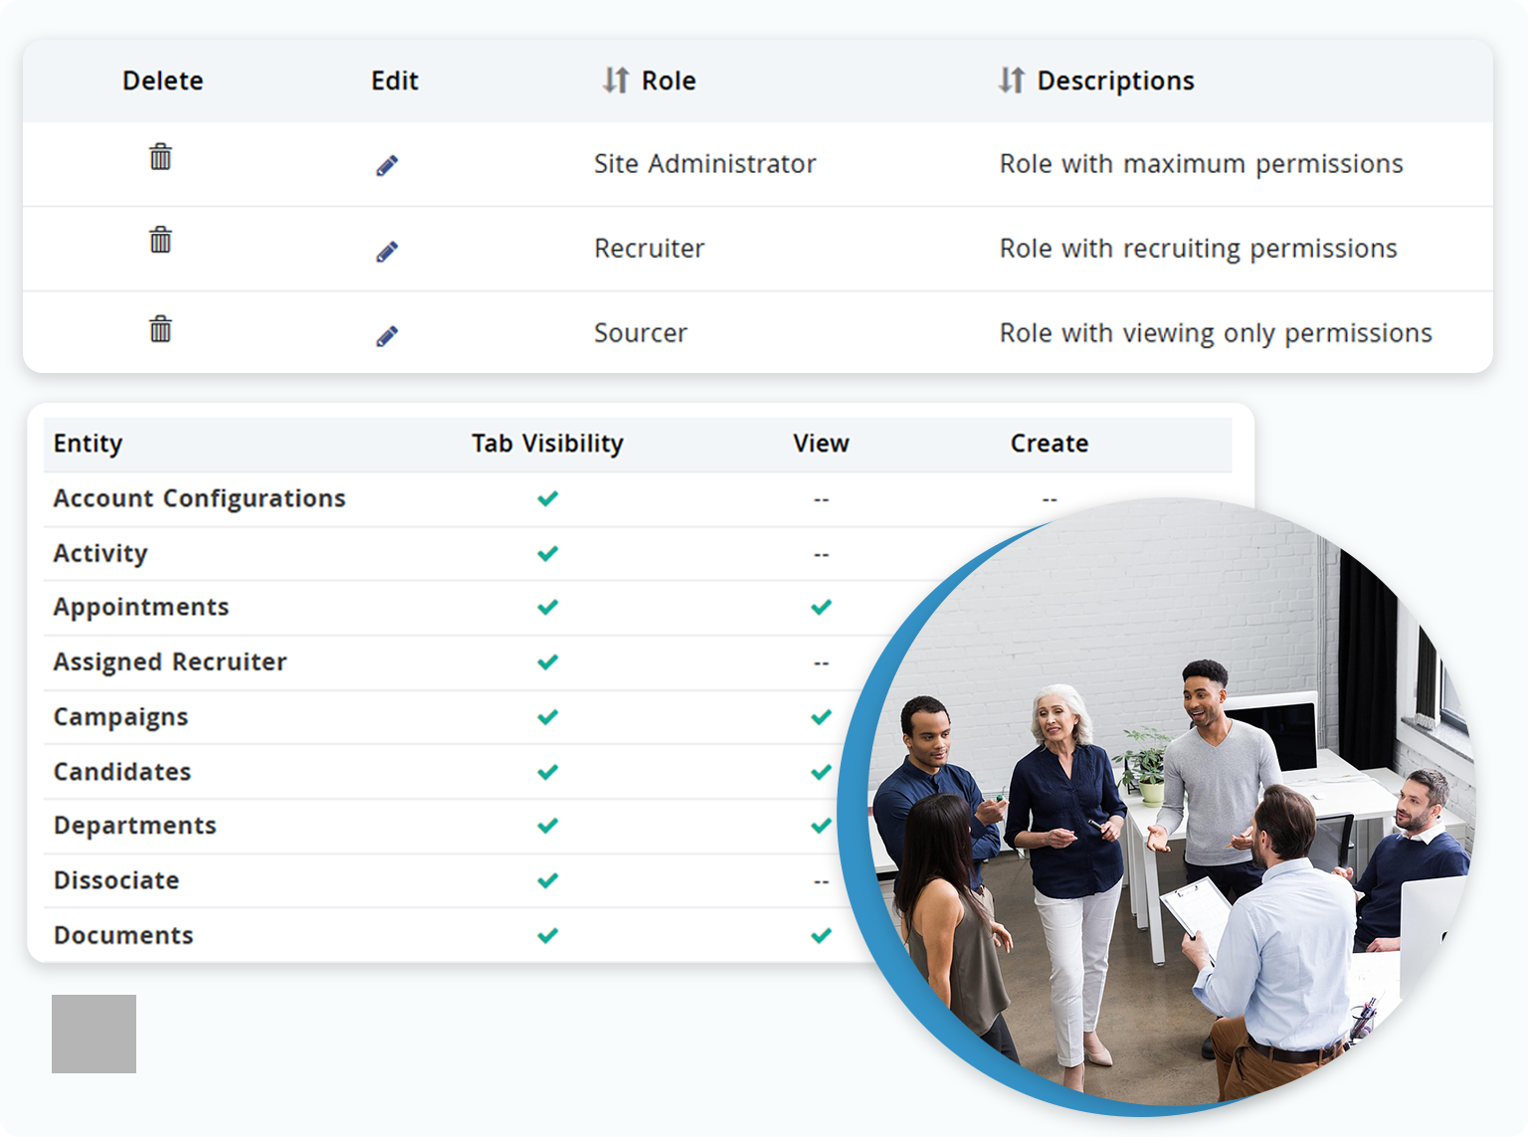Toggle Tab Visibility check for Account Configurations
The height and width of the screenshot is (1137, 1528).
click(x=548, y=498)
